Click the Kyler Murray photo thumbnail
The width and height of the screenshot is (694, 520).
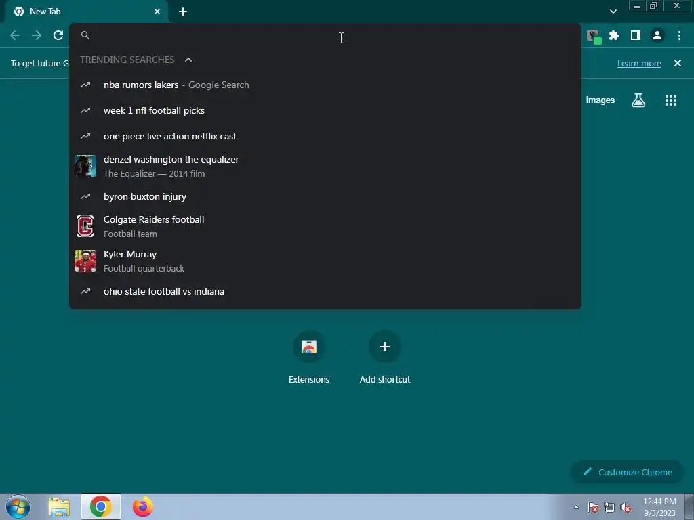point(85,261)
